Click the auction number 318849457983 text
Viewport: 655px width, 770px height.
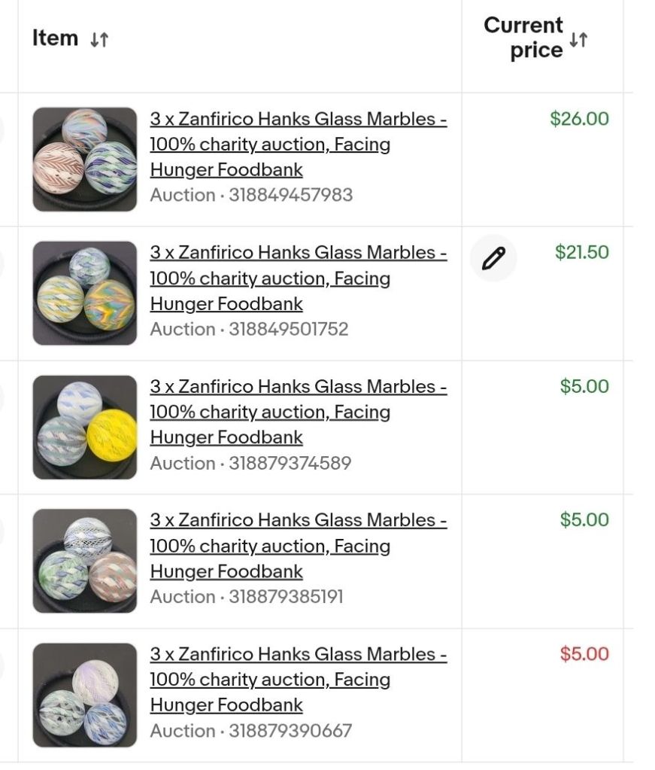[x=291, y=195]
